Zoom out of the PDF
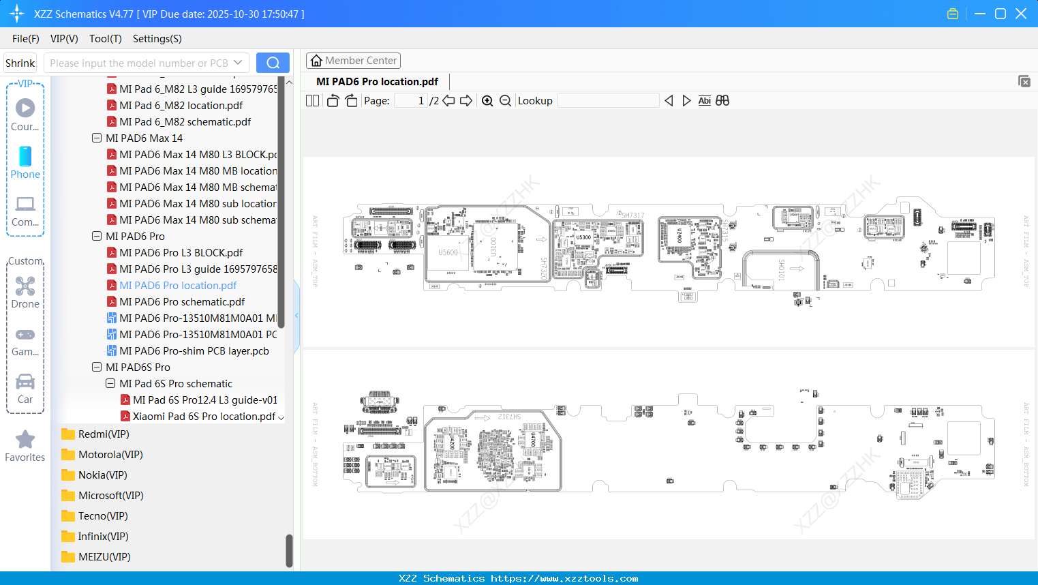Viewport: 1038px width, 585px height. (x=505, y=101)
